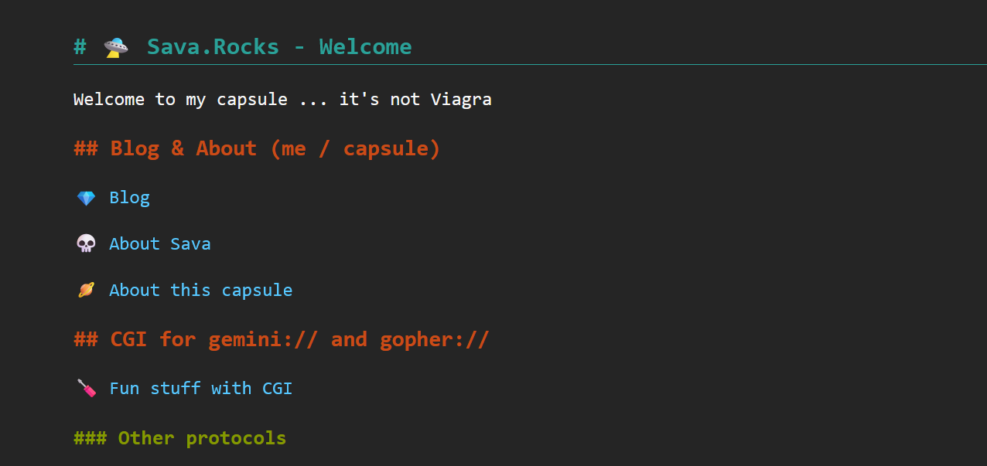Screen dimensions: 987x466
Task: Click the gem icon beside Blog
Action: (86, 199)
